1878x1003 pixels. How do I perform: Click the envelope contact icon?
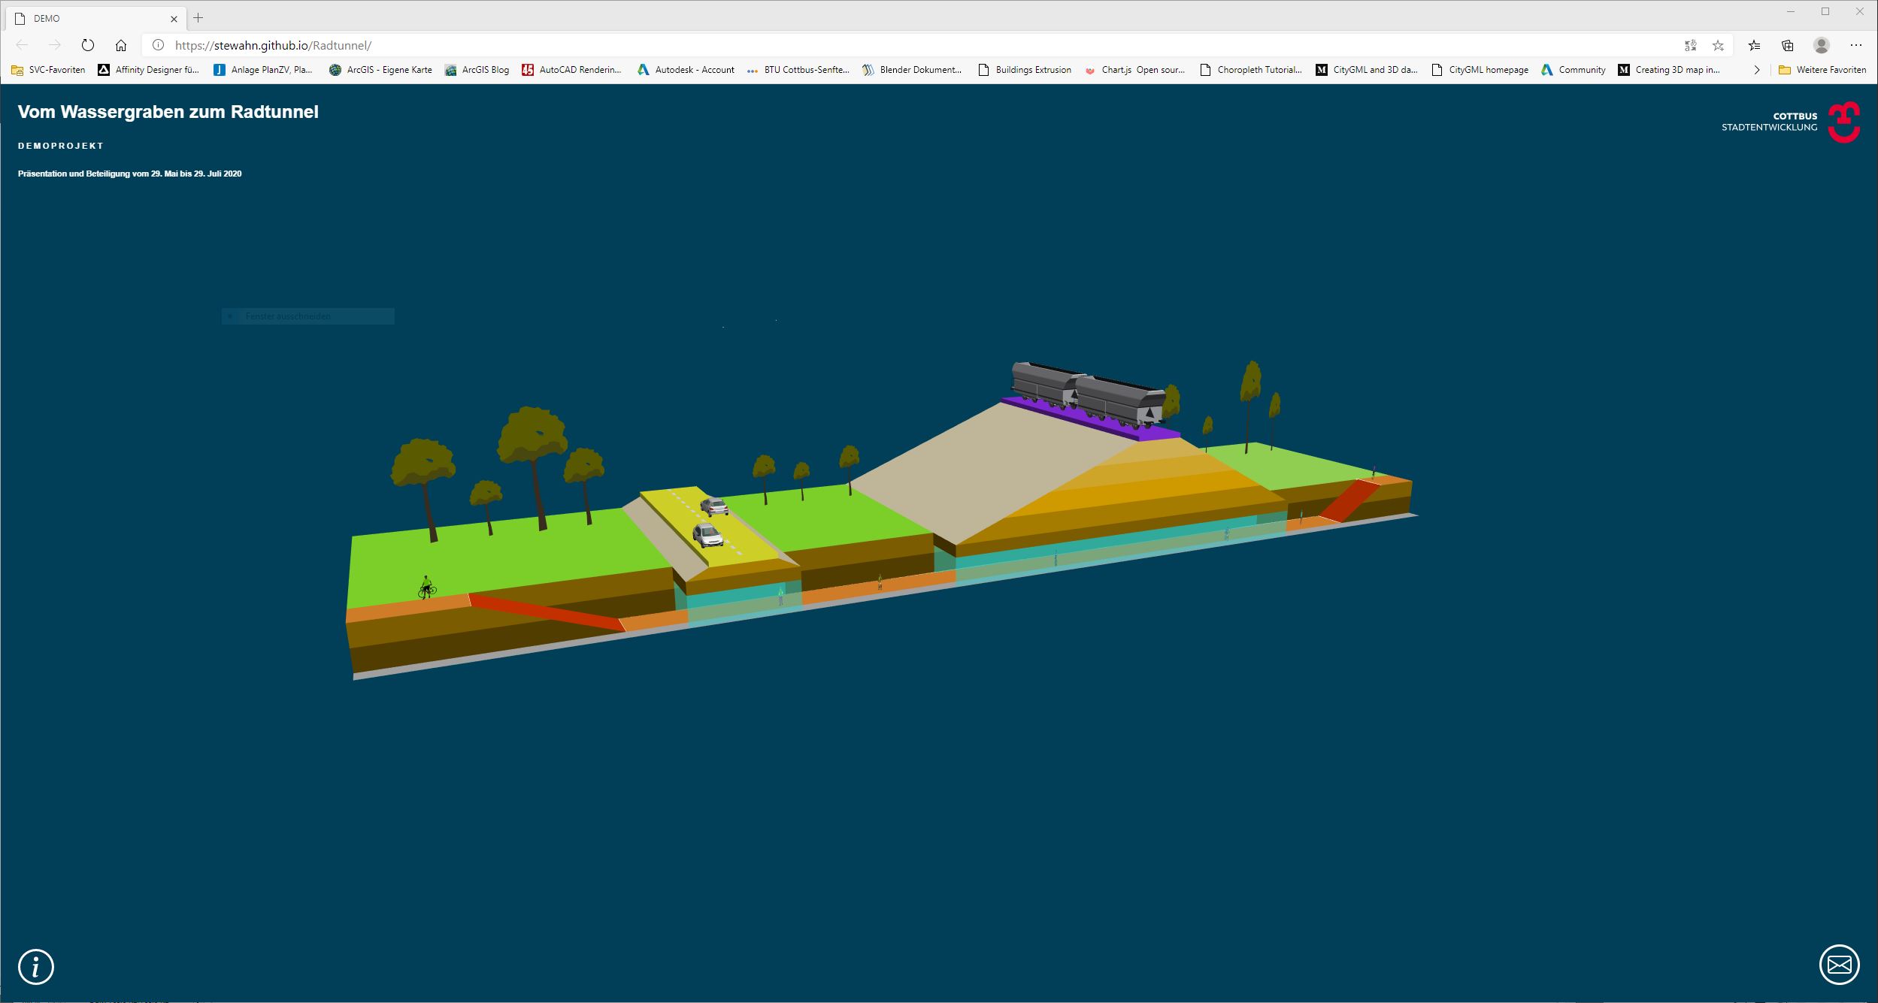[x=1839, y=964]
